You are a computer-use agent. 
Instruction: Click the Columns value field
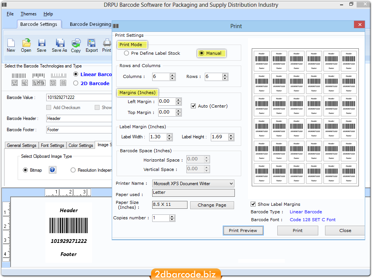click(x=161, y=76)
